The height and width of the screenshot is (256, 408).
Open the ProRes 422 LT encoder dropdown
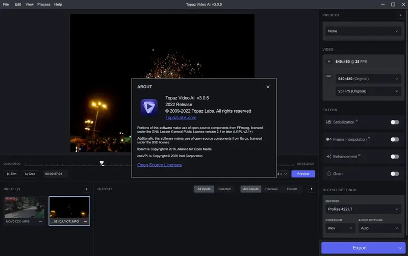point(363,209)
